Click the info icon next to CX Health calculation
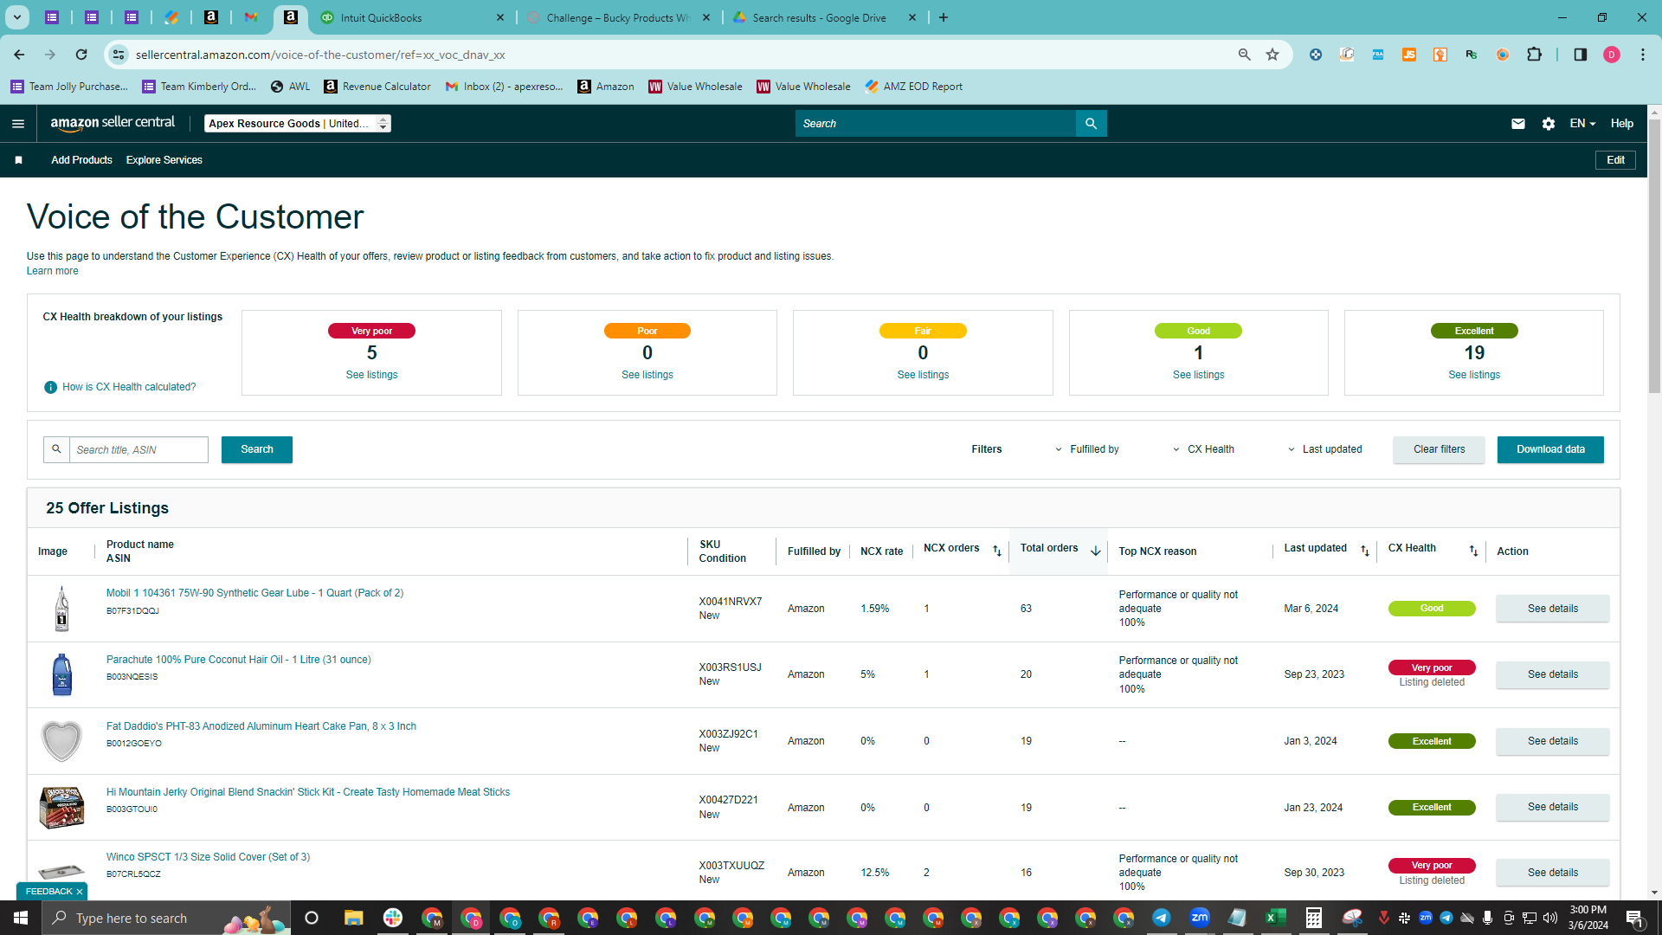 [50, 387]
